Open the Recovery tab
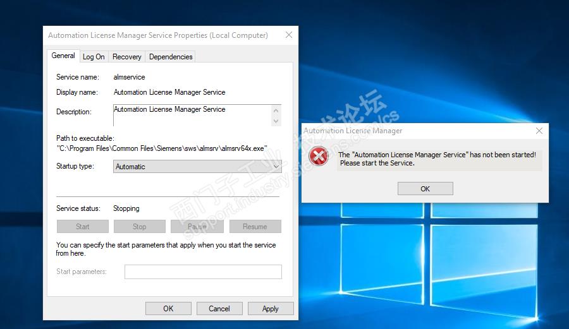The width and height of the screenshot is (569, 329). pos(126,57)
